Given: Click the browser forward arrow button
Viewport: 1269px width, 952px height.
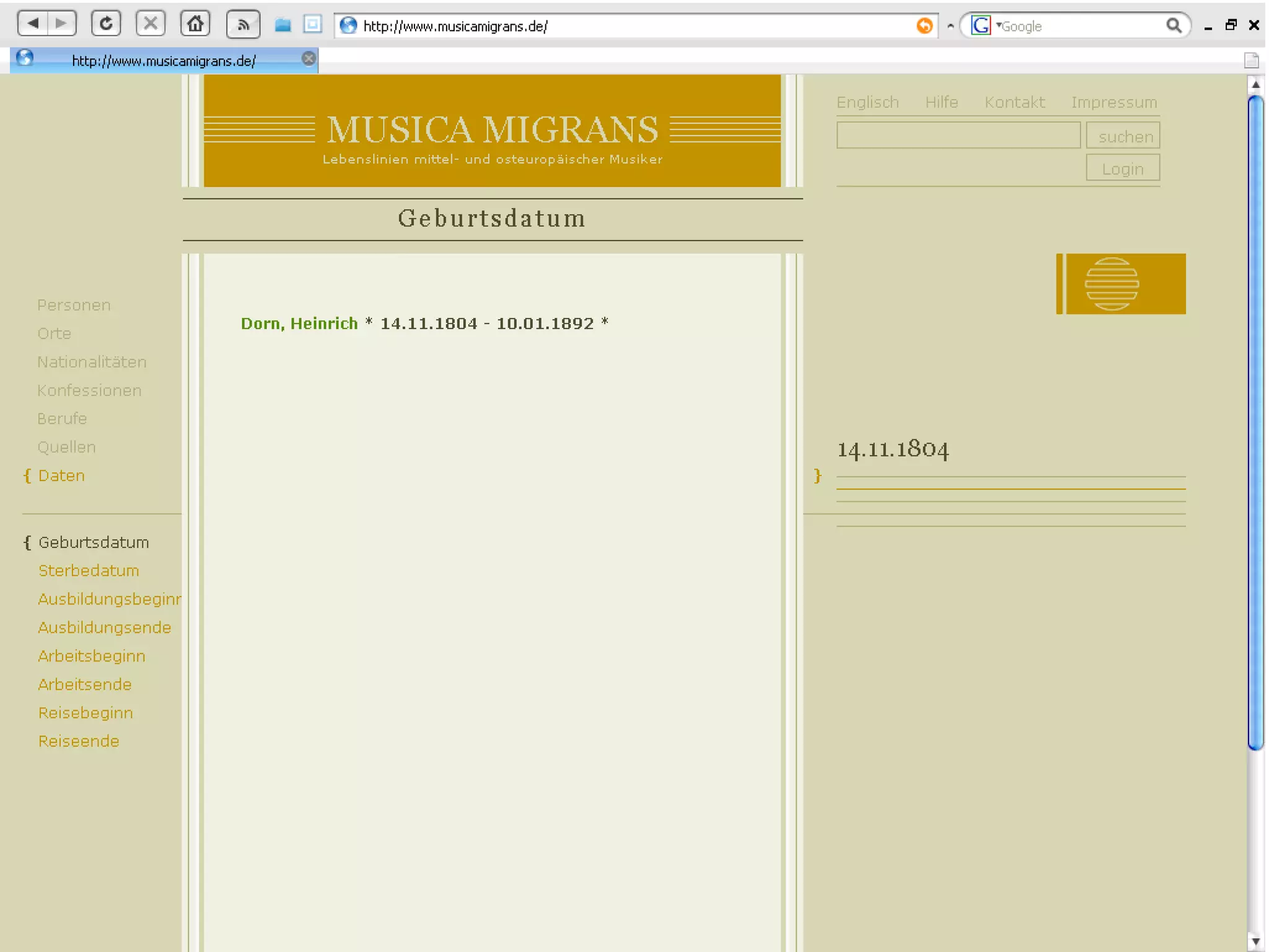Looking at the screenshot, I should tap(61, 24).
